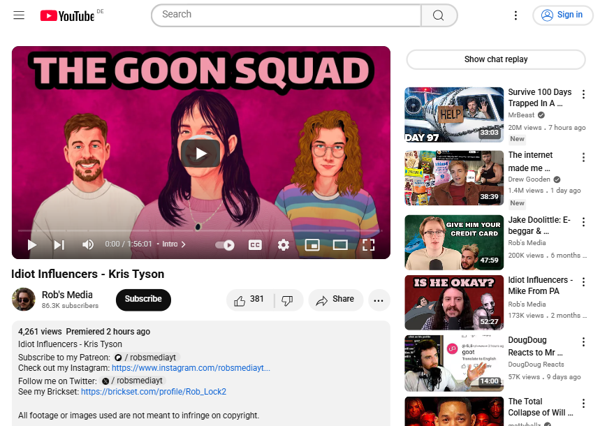Like the video with thumbs up
This screenshot has height=426, width=600.
250,300
